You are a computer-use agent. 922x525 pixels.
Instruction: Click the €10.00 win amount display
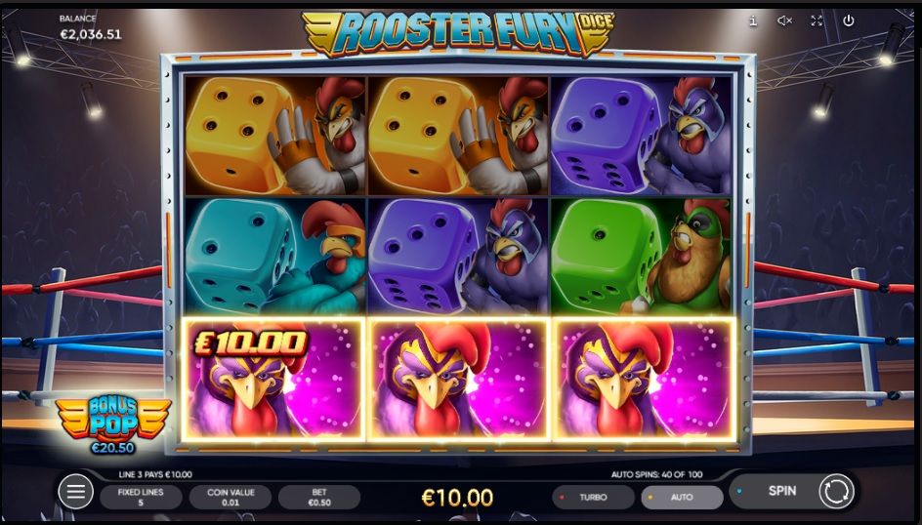[457, 498]
